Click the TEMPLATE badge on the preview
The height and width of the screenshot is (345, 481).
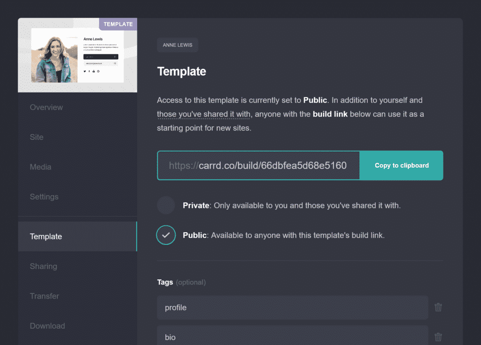point(118,23)
